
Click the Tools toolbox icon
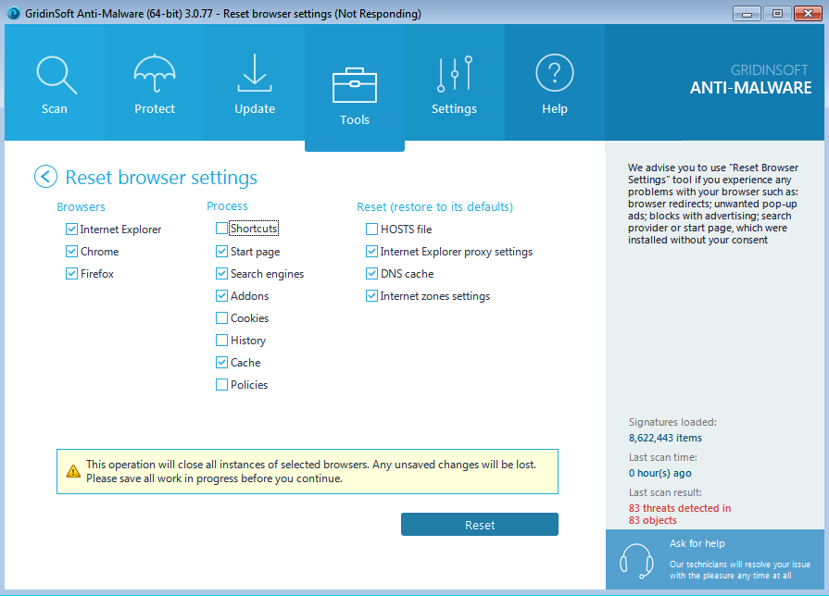point(354,85)
